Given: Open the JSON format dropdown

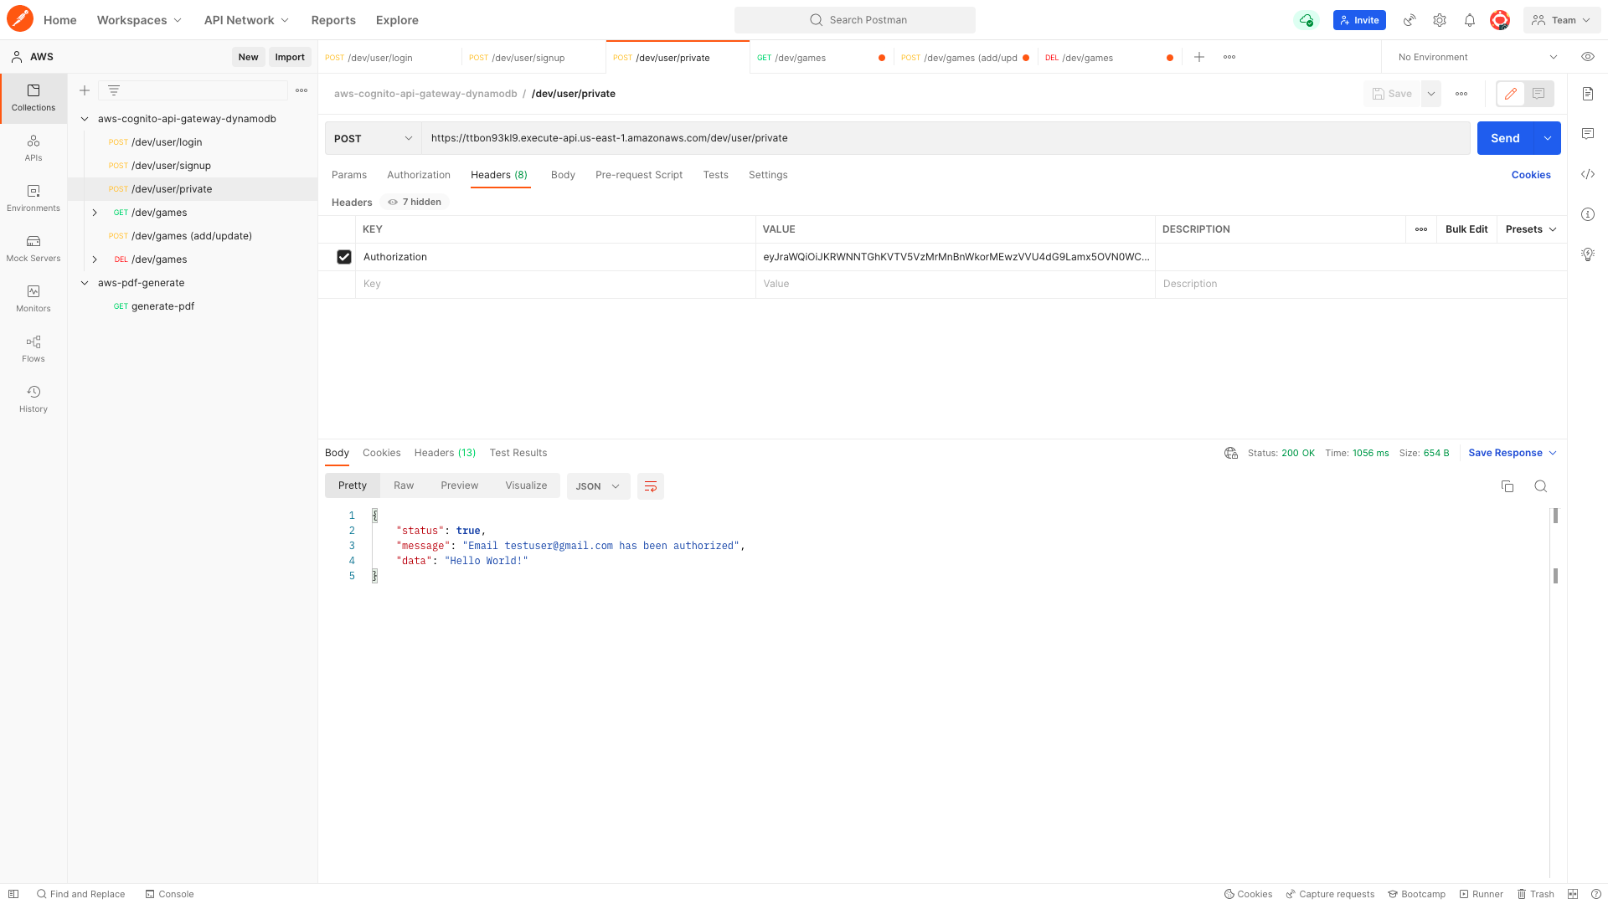Looking at the screenshot, I should (x=598, y=486).
